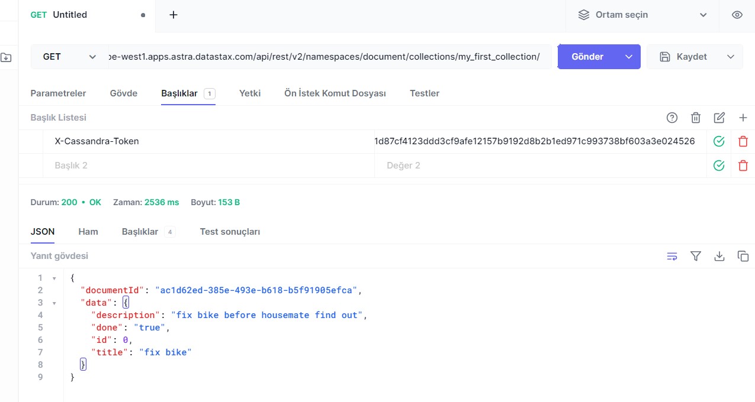Delete the X-Cassandra-Token header via red trash
Viewport: 755px width, 402px height.
(743, 141)
